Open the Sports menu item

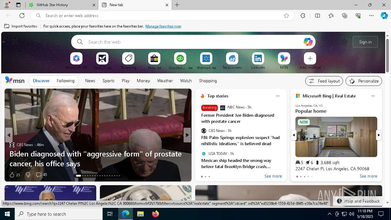click(x=108, y=81)
